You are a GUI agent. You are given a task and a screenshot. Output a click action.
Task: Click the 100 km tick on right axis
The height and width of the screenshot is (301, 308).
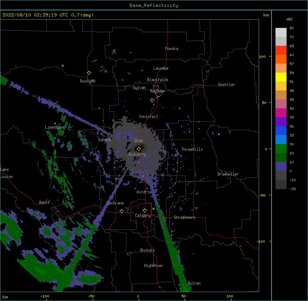[262, 56]
